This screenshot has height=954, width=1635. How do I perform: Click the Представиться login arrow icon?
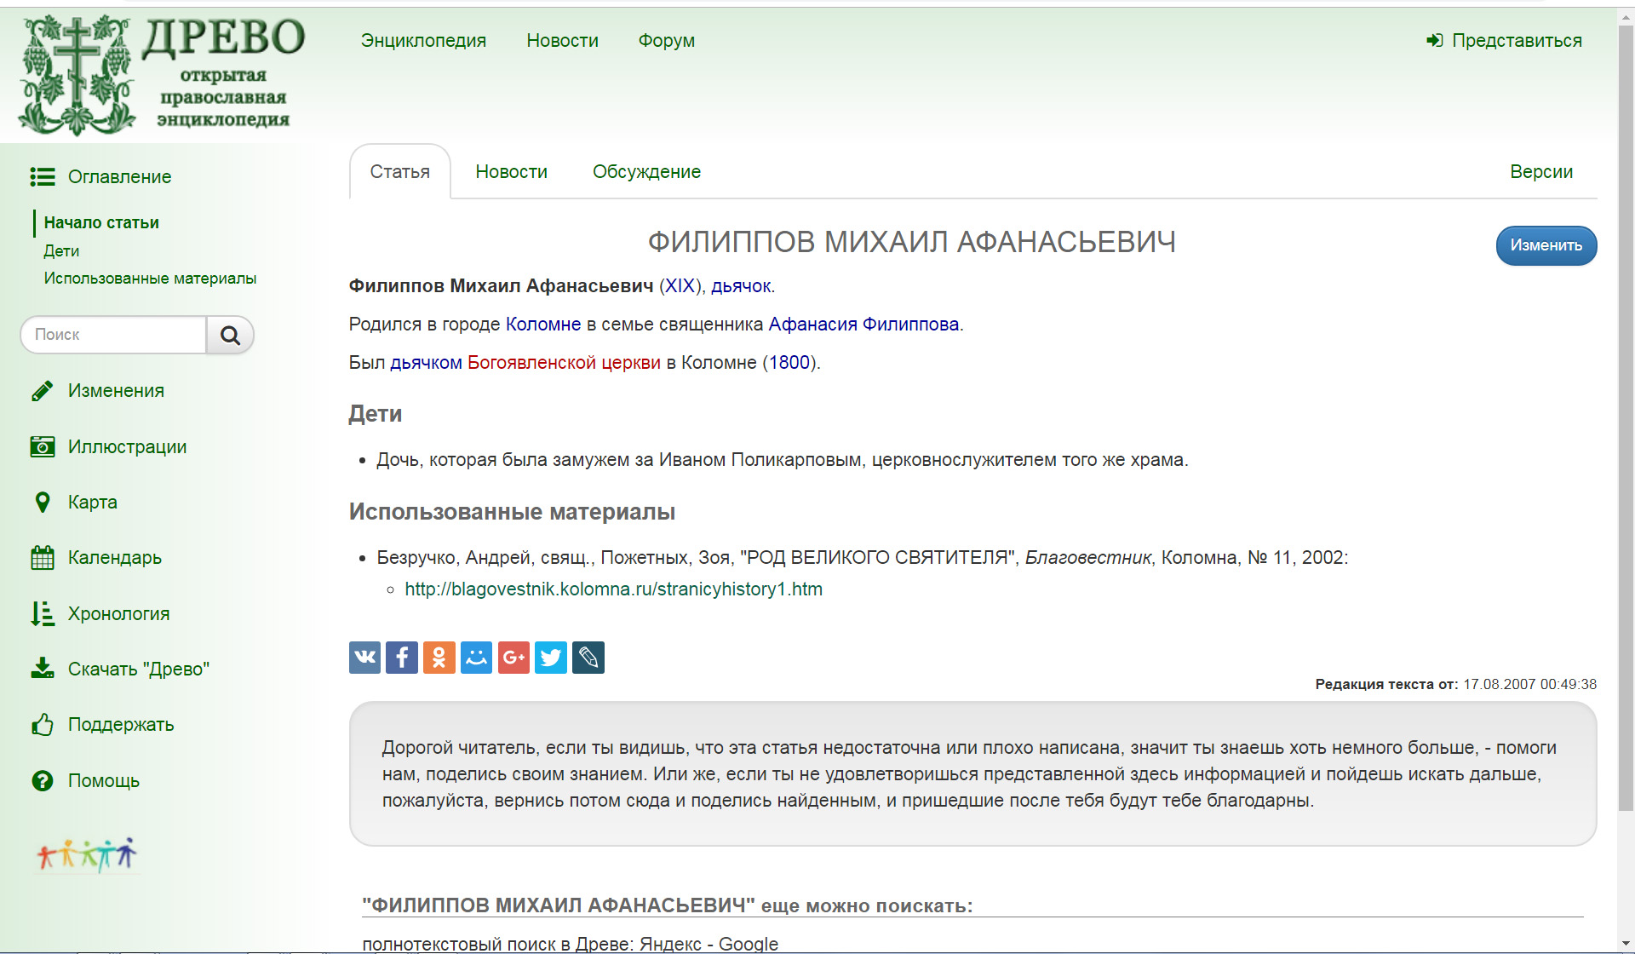(1435, 40)
